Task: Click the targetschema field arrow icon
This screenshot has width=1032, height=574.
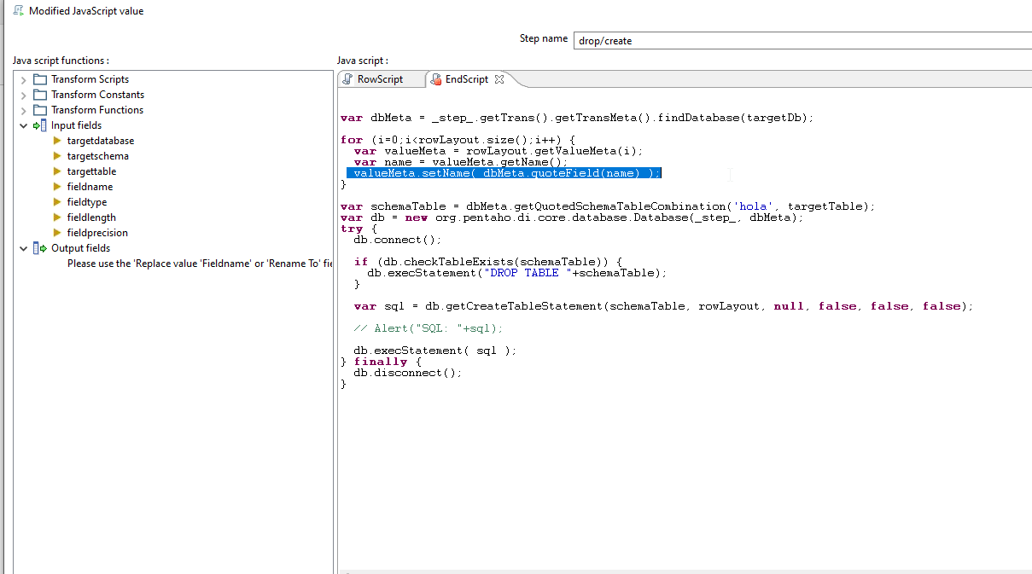Action: point(57,156)
